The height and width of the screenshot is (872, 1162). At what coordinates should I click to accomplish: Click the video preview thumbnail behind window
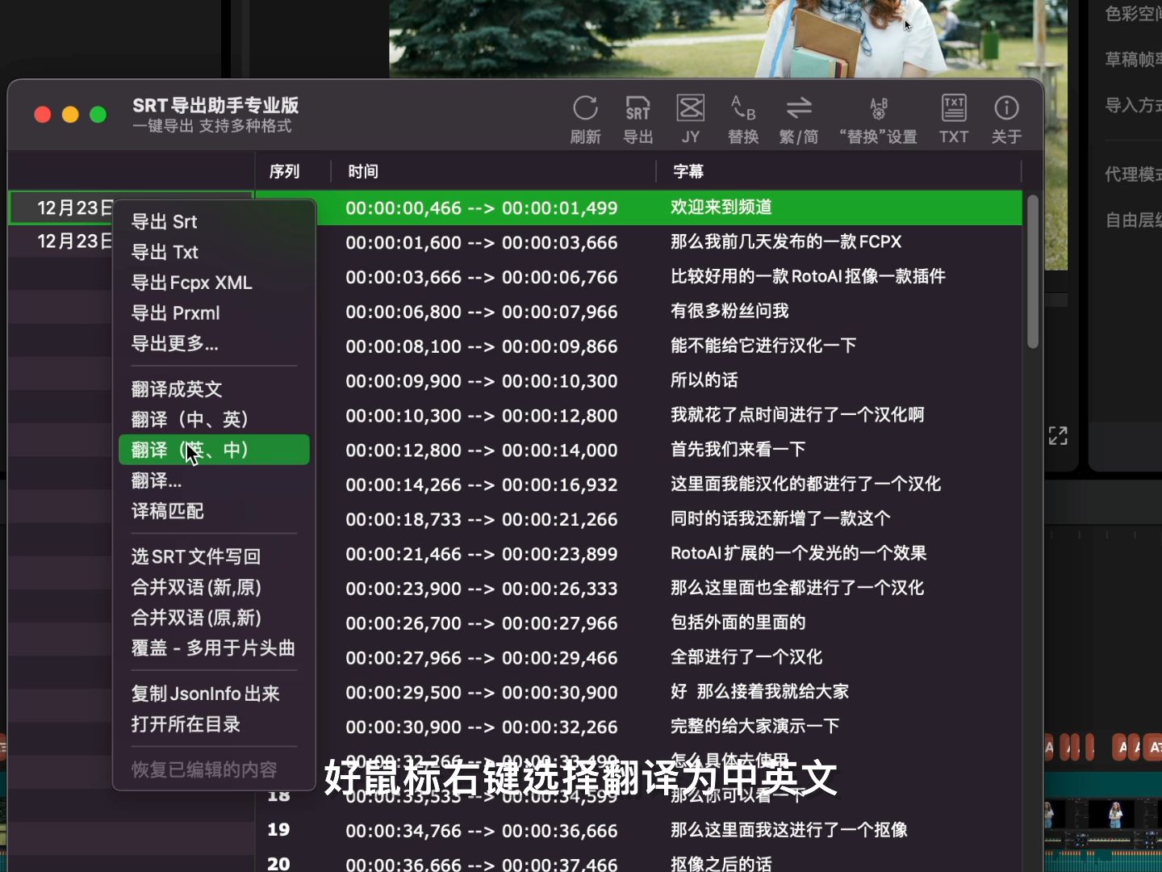[x=728, y=39]
